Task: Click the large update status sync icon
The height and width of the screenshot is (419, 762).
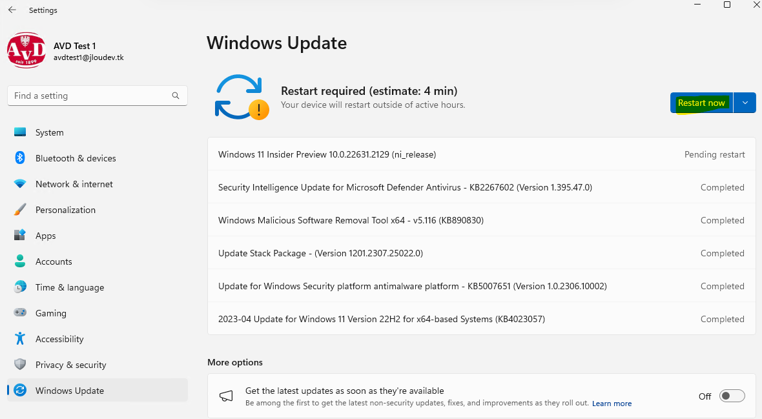Action: 242,97
